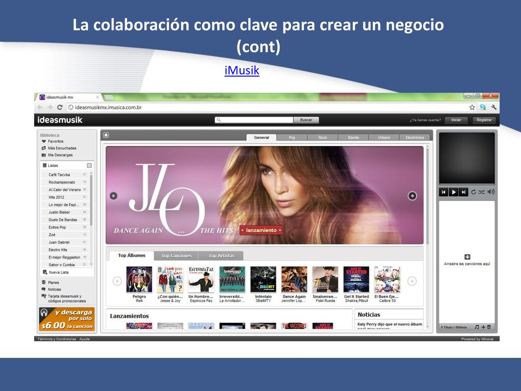Image resolution: width=521 pixels, height=391 pixels.
Task: Open the Justin Bieber playlist
Action: pyautogui.click(x=65, y=212)
